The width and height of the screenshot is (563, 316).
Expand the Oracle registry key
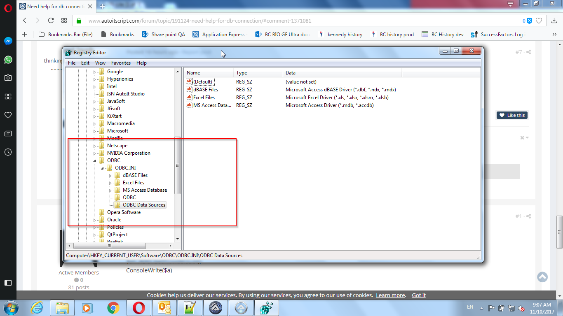click(x=94, y=220)
